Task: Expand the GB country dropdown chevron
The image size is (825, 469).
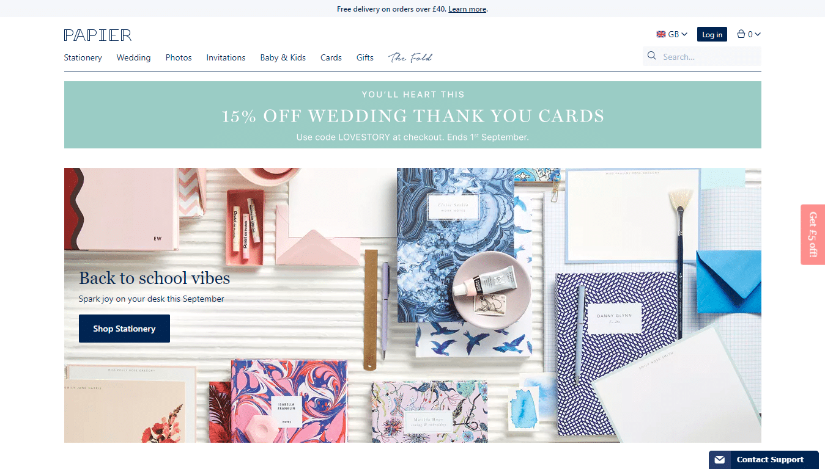Action: (x=684, y=34)
